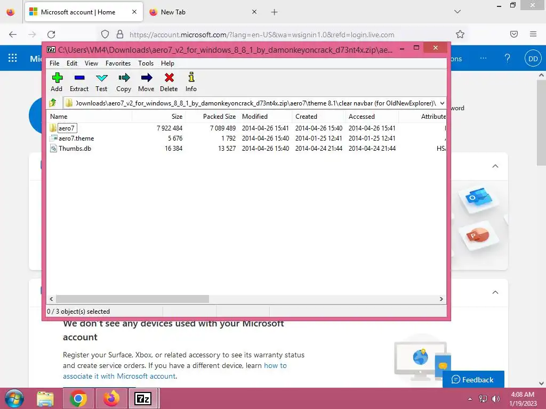Reload the Firefox page
Viewport: 546px width, 409px height.
point(51,35)
